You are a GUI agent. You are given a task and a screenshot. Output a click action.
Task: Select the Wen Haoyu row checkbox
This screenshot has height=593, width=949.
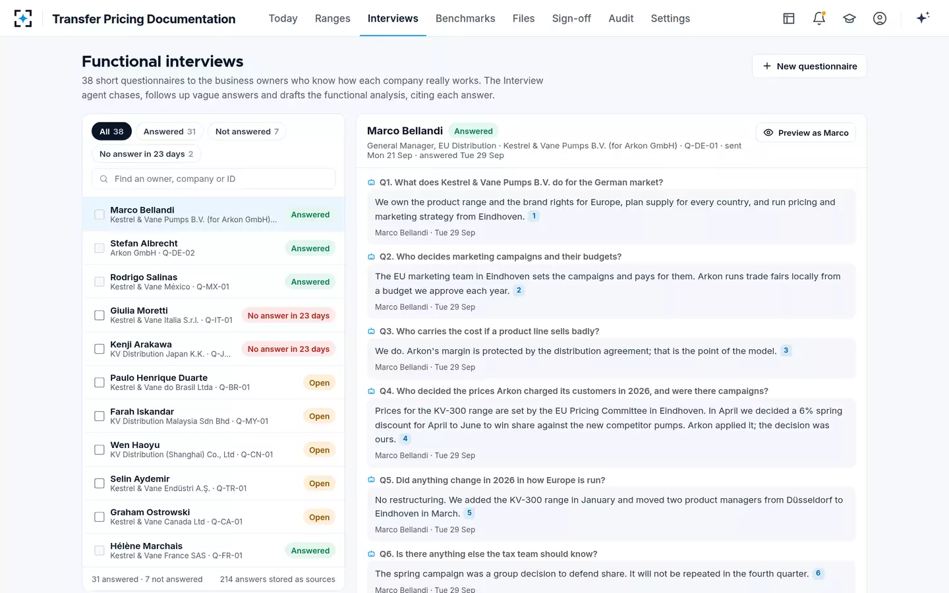[100, 450]
